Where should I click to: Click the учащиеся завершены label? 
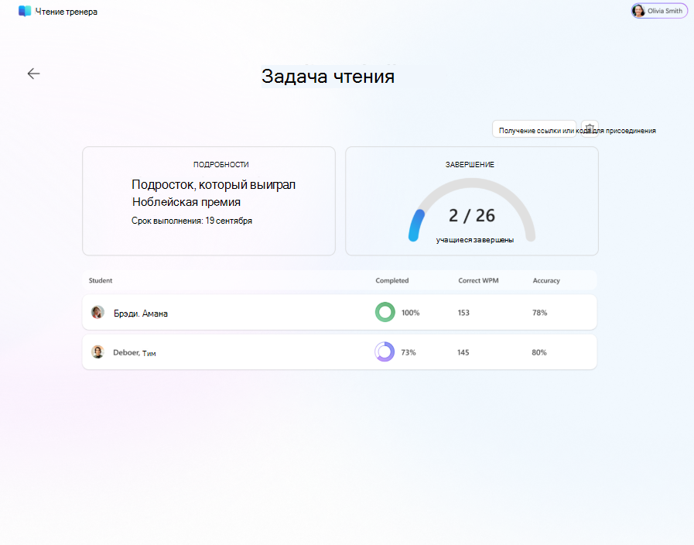point(475,240)
